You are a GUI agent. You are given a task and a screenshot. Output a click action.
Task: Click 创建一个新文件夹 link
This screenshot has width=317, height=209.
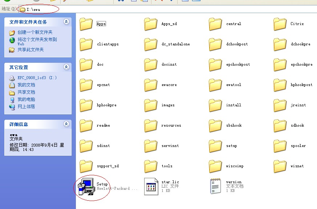pyautogui.click(x=35, y=32)
